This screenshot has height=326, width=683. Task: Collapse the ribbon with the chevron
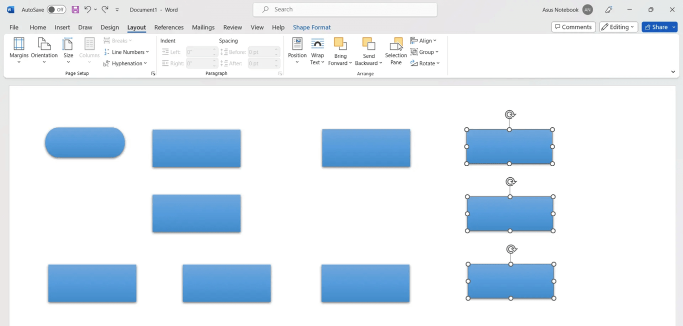(x=673, y=72)
